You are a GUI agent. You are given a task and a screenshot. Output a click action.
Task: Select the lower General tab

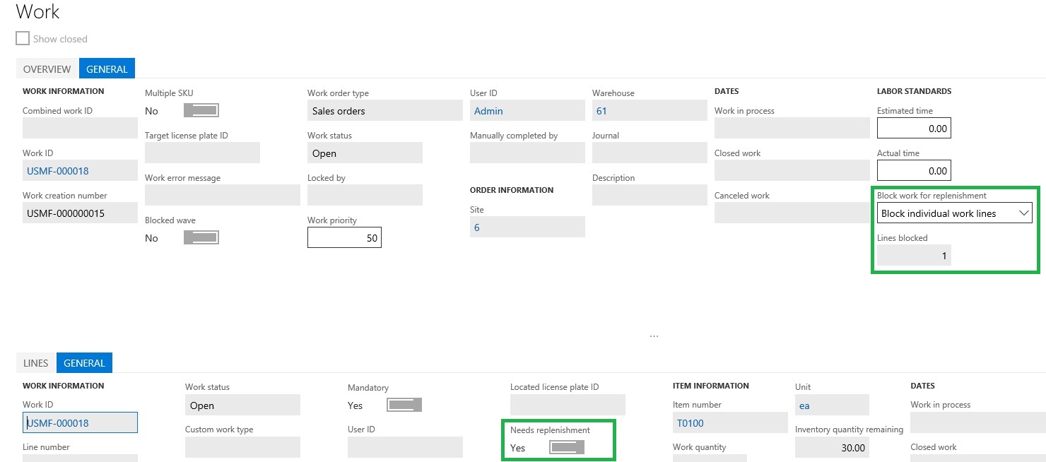tap(84, 363)
